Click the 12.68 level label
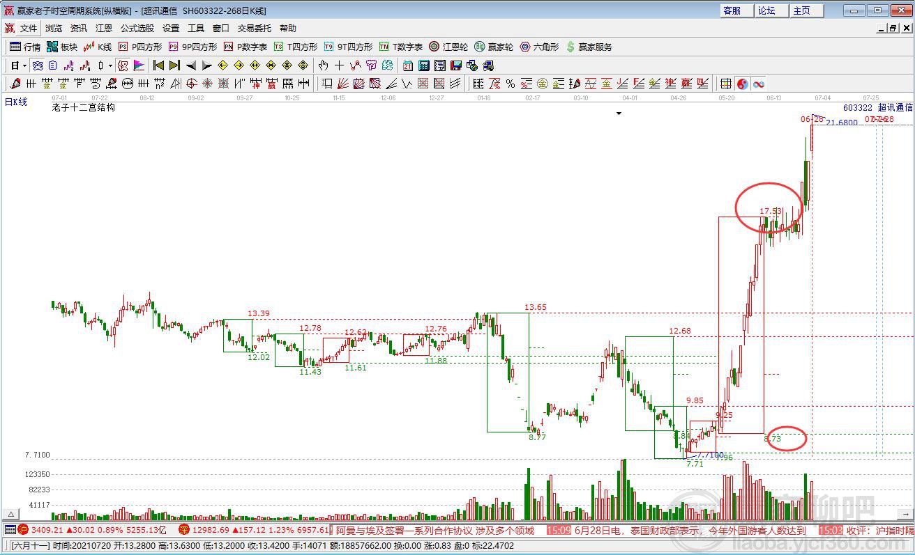Viewport: 915px width, 555px height. pos(680,331)
